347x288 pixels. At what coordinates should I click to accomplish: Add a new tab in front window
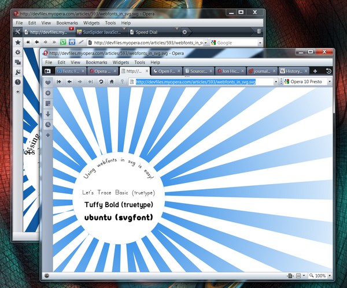pos(315,71)
